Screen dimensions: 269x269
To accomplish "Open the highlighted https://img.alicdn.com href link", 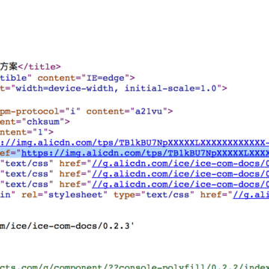I will coord(145,153).
